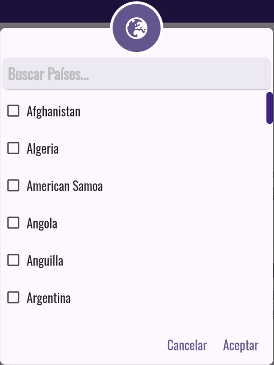Toggle the Angola checkbox
This screenshot has height=365, width=274.
pos(13,223)
